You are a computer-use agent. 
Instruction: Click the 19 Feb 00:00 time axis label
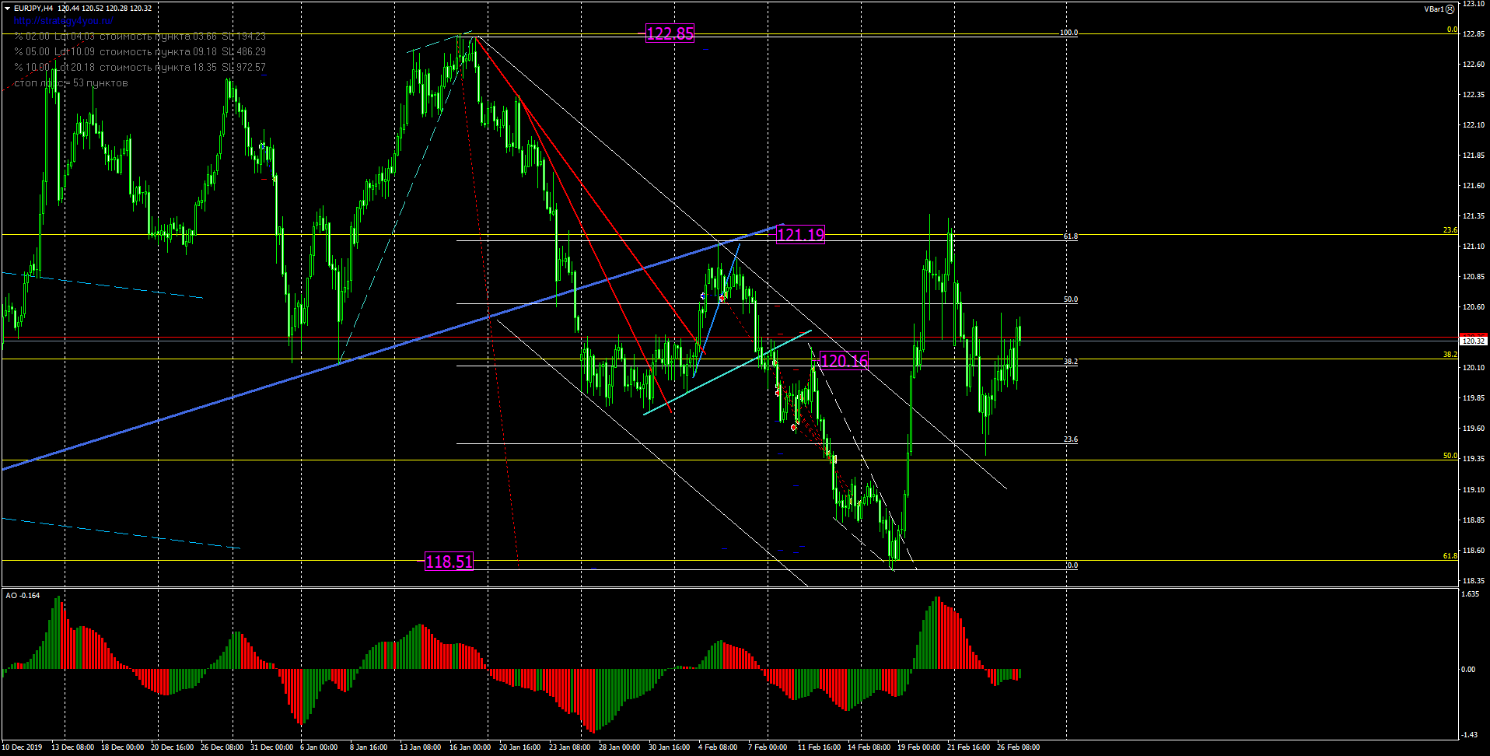click(x=918, y=747)
